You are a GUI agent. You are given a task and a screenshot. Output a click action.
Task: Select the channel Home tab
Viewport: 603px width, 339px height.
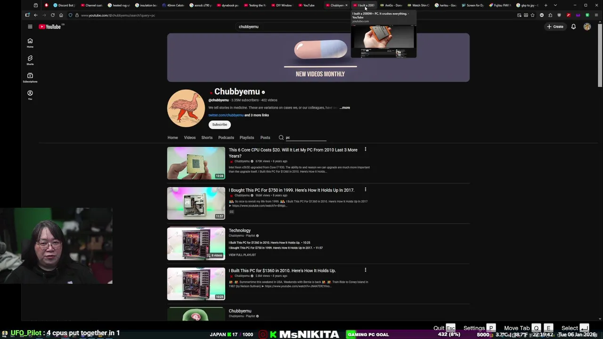pyautogui.click(x=172, y=137)
